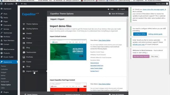Click the WooCommerce sidebar icon
Viewport: 170px width, 95px height.
click(2, 49)
